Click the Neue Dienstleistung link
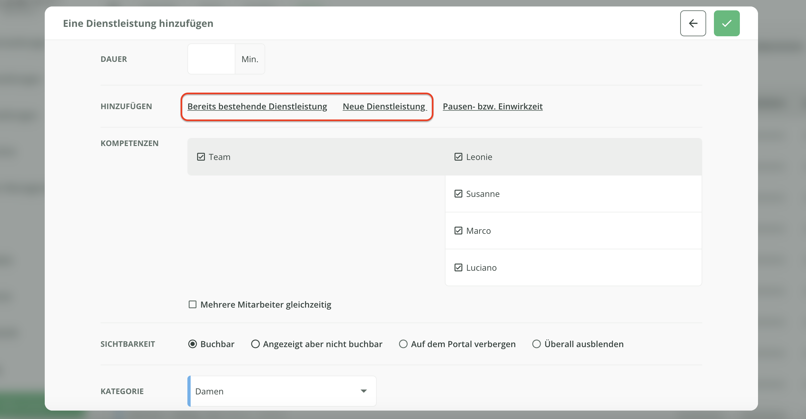Image resolution: width=806 pixels, height=419 pixels. pyautogui.click(x=384, y=107)
